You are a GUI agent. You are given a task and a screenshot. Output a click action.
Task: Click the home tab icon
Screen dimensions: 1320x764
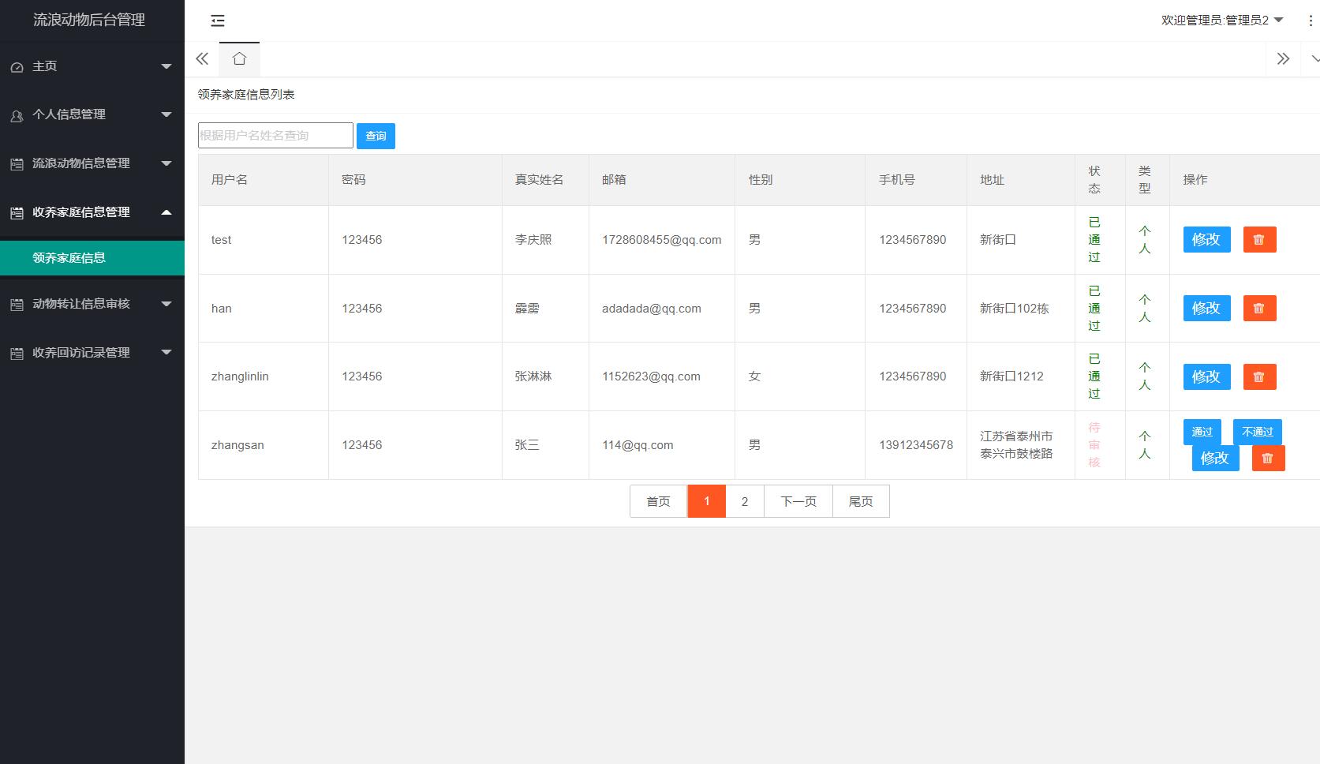[239, 58]
